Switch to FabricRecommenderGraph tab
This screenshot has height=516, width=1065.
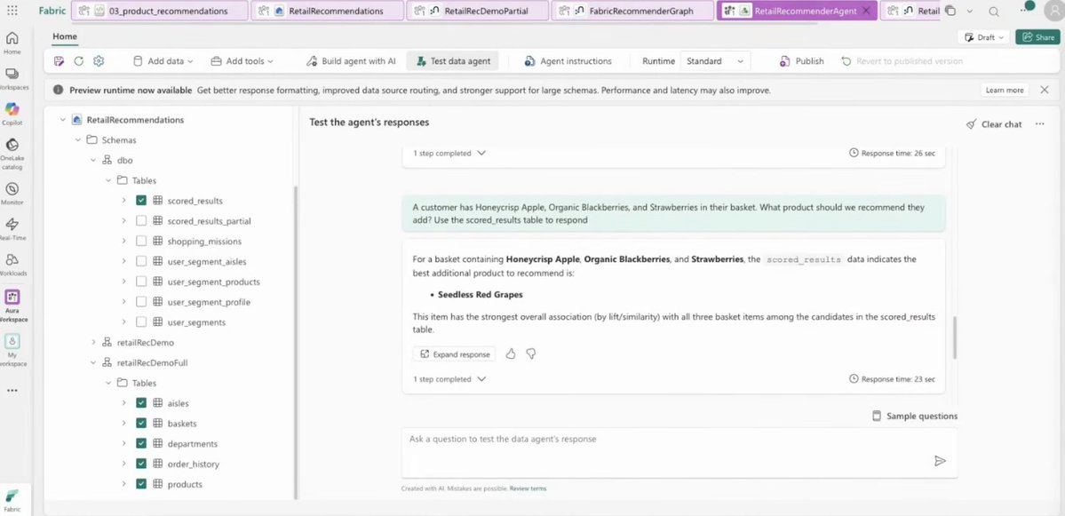632,11
